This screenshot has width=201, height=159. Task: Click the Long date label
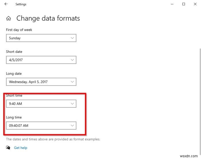pyautogui.click(x=14, y=74)
